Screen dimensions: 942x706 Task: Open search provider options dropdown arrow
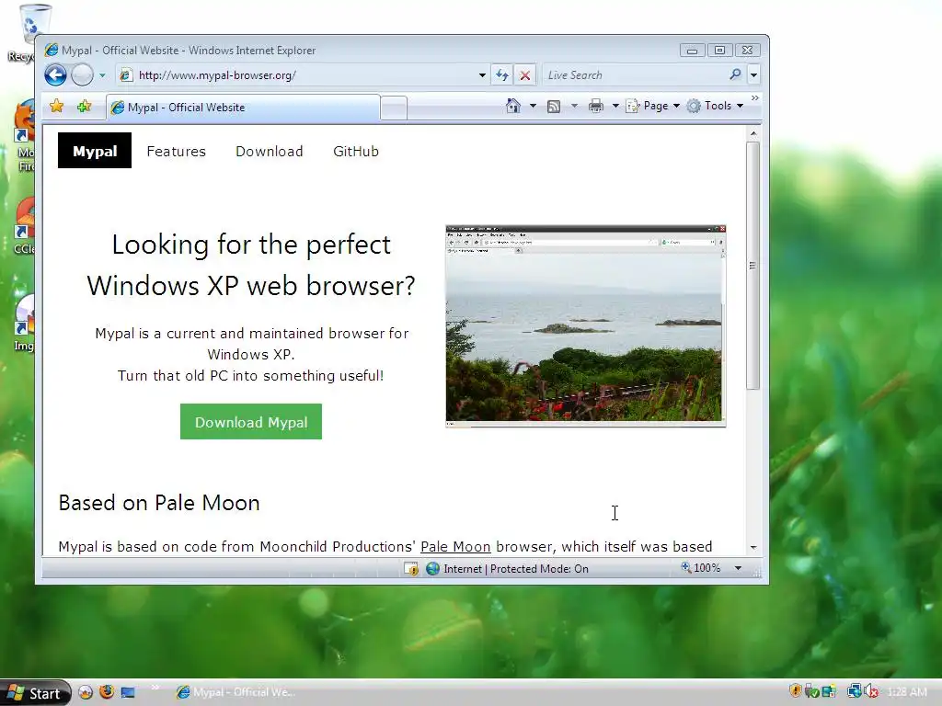[x=753, y=75]
